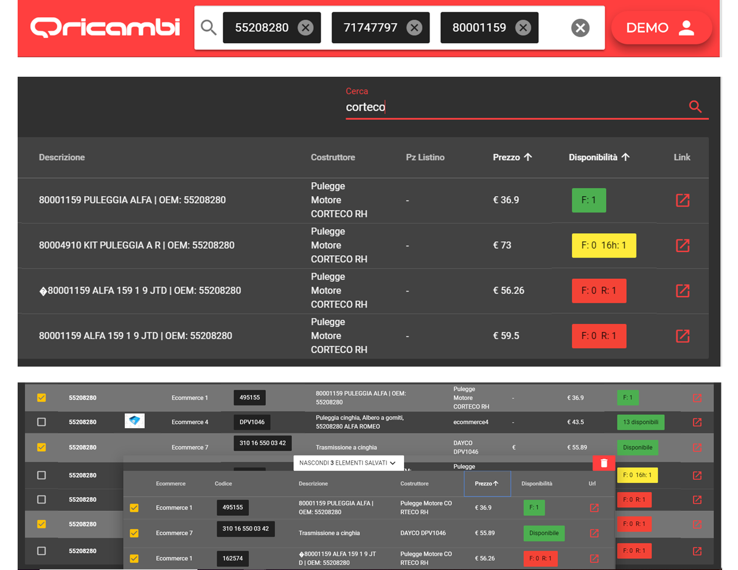Uncheck the Ecommerce 7 row in the background list
This screenshot has width=738, height=570.
coord(41,447)
